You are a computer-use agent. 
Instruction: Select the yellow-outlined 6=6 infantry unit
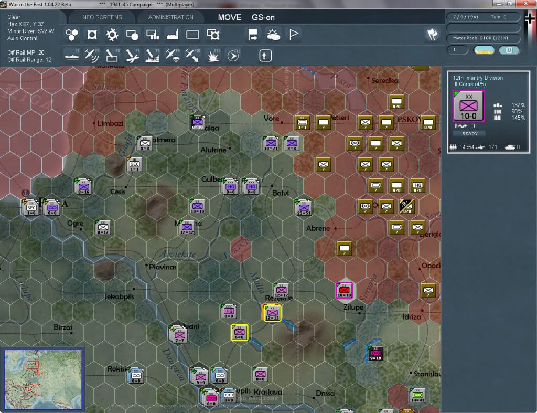(x=239, y=333)
